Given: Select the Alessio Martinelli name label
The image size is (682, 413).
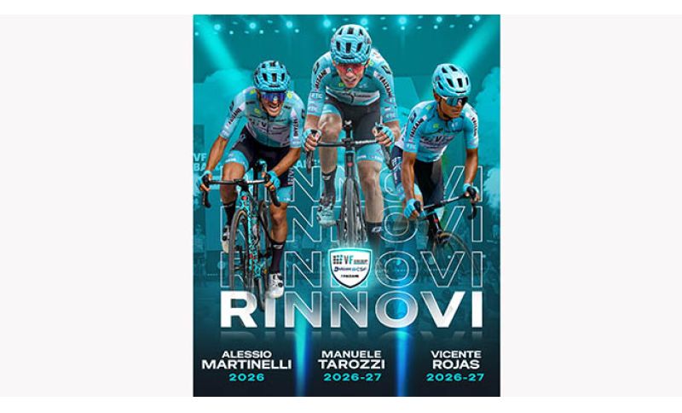Looking at the screenshot, I should click(246, 359).
